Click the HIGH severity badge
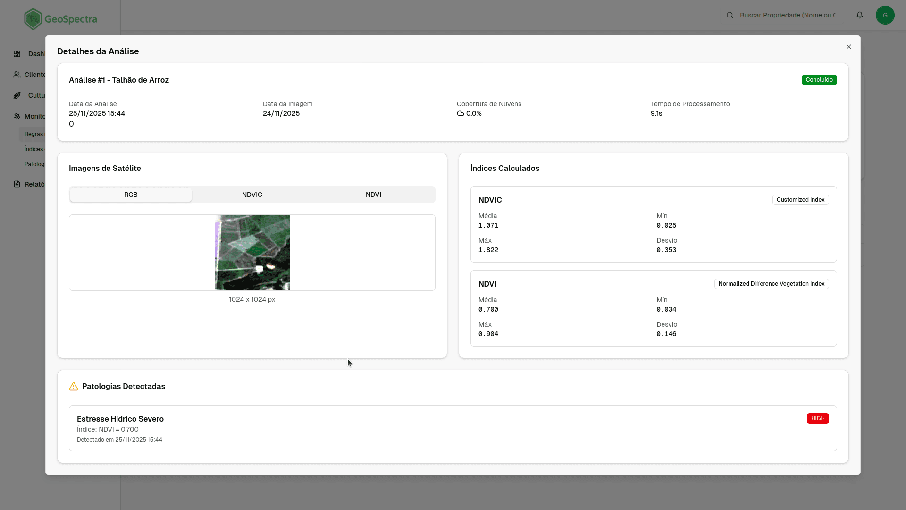 pos(817,418)
